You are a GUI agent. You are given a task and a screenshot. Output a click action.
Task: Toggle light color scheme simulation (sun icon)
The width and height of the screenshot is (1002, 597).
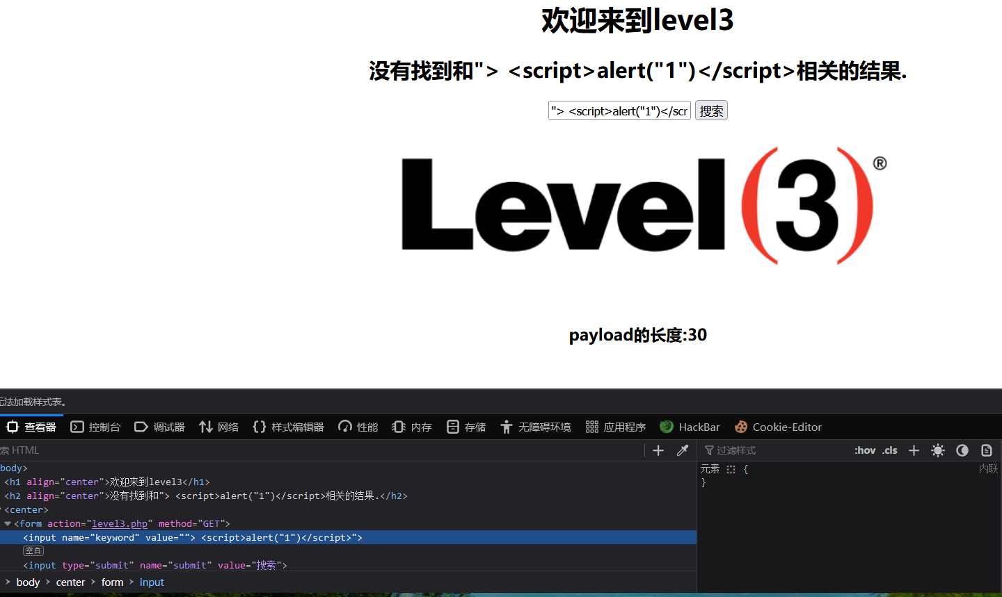pyautogui.click(x=938, y=450)
